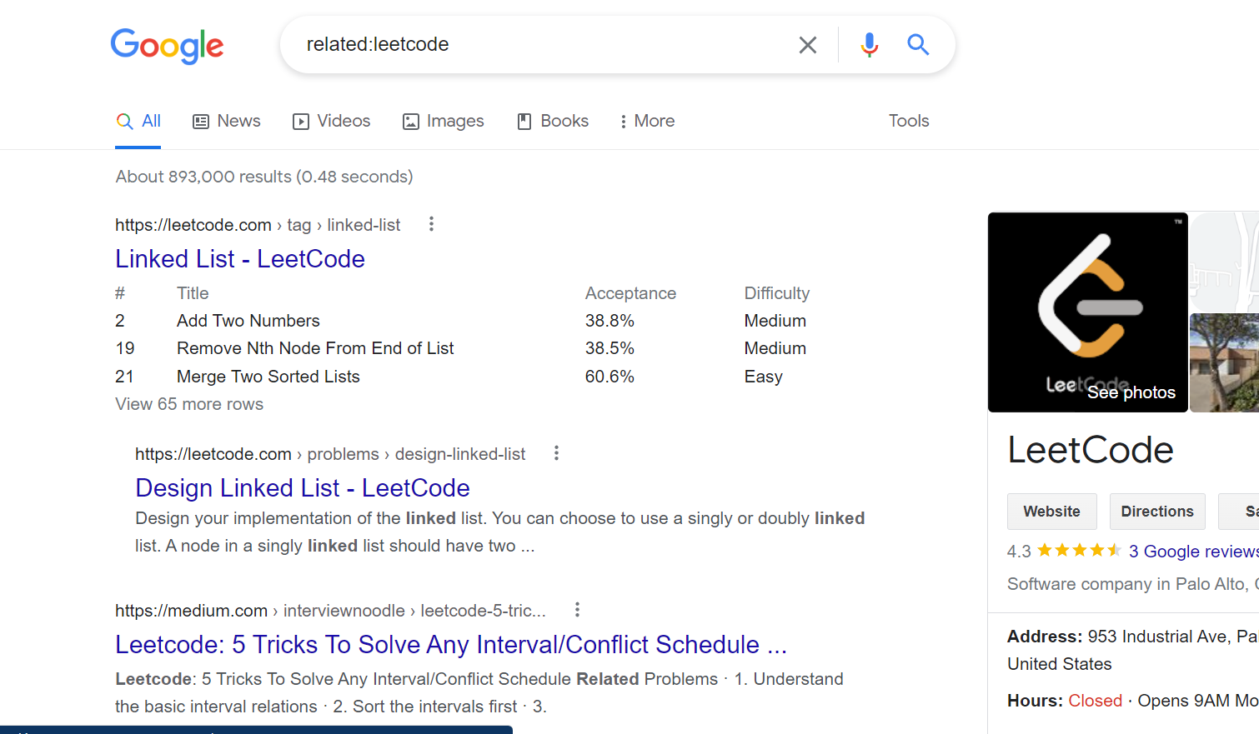This screenshot has width=1259, height=734.
Task: Open Design Linked List - LeetCode link
Action: [x=303, y=488]
